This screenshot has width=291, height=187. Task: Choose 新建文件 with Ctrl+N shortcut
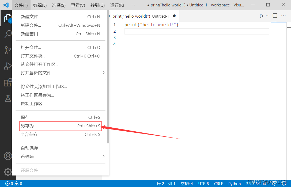tap(61, 17)
